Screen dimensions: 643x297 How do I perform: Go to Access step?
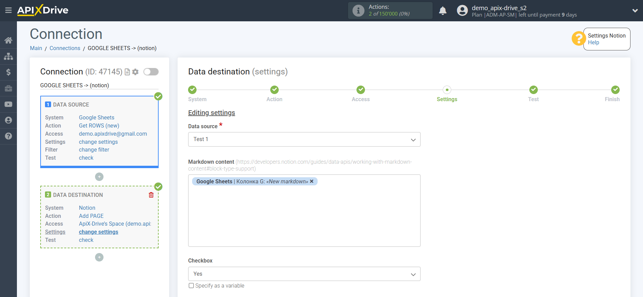[361, 90]
